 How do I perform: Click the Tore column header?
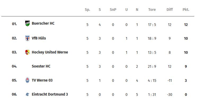152,10
